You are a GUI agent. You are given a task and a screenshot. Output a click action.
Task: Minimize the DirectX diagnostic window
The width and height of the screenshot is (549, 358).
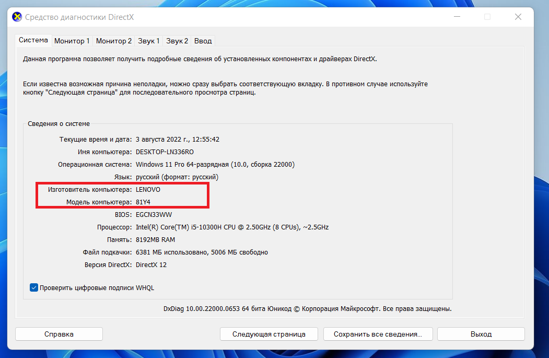click(457, 17)
